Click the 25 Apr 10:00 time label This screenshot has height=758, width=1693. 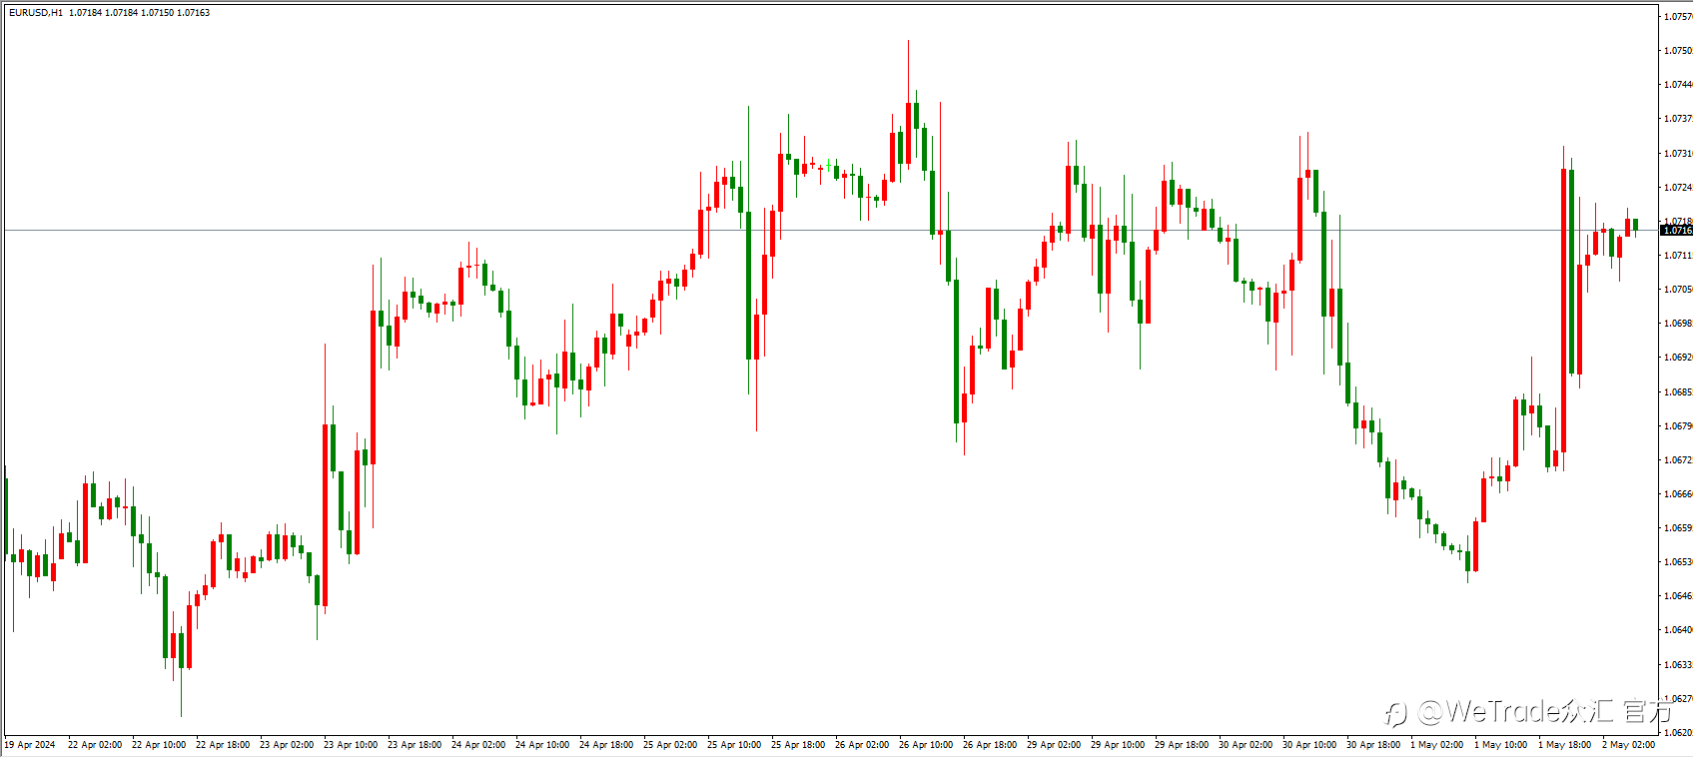coord(734,745)
